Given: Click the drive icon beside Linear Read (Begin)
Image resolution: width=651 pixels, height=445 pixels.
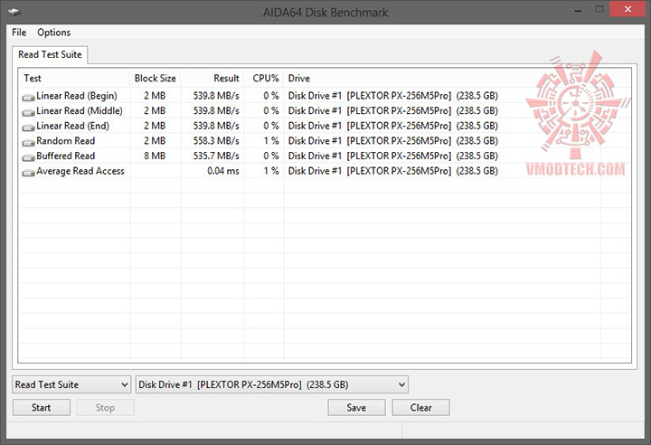Looking at the screenshot, I should pos(28,97).
